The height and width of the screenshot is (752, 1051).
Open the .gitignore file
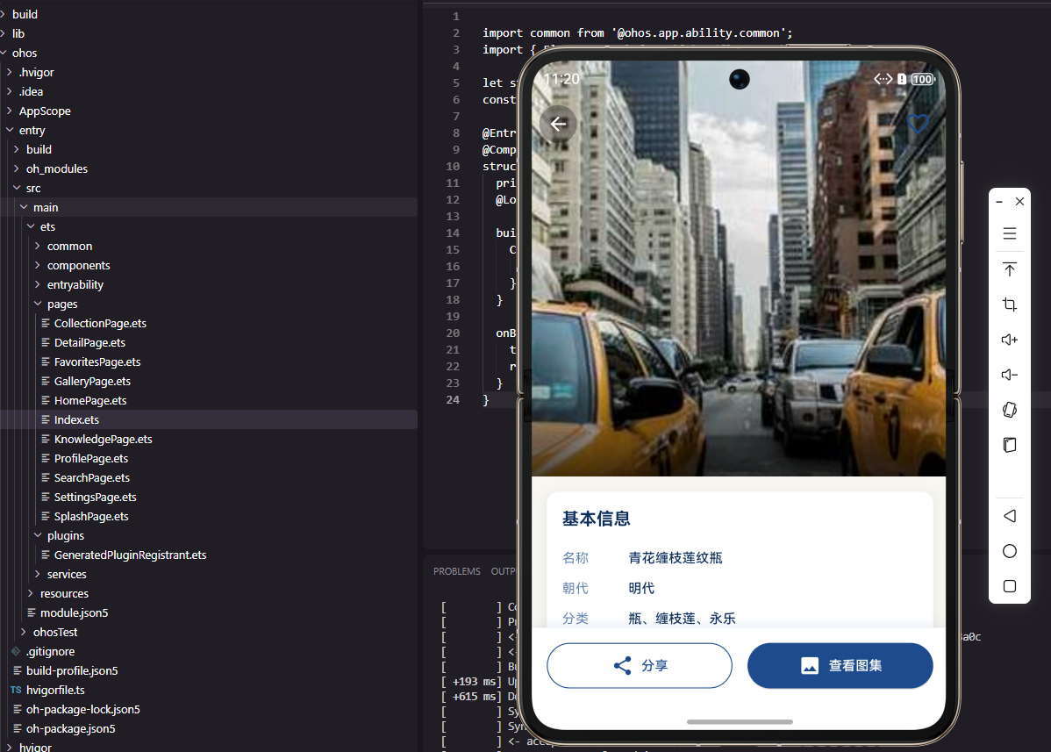pyautogui.click(x=50, y=652)
